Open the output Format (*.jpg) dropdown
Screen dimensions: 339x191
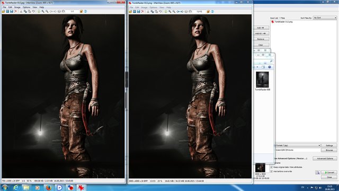click(298, 145)
